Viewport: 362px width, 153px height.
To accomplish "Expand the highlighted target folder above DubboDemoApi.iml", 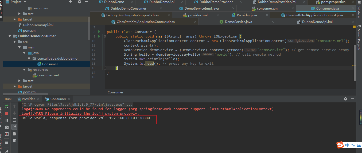I will 15,19.
